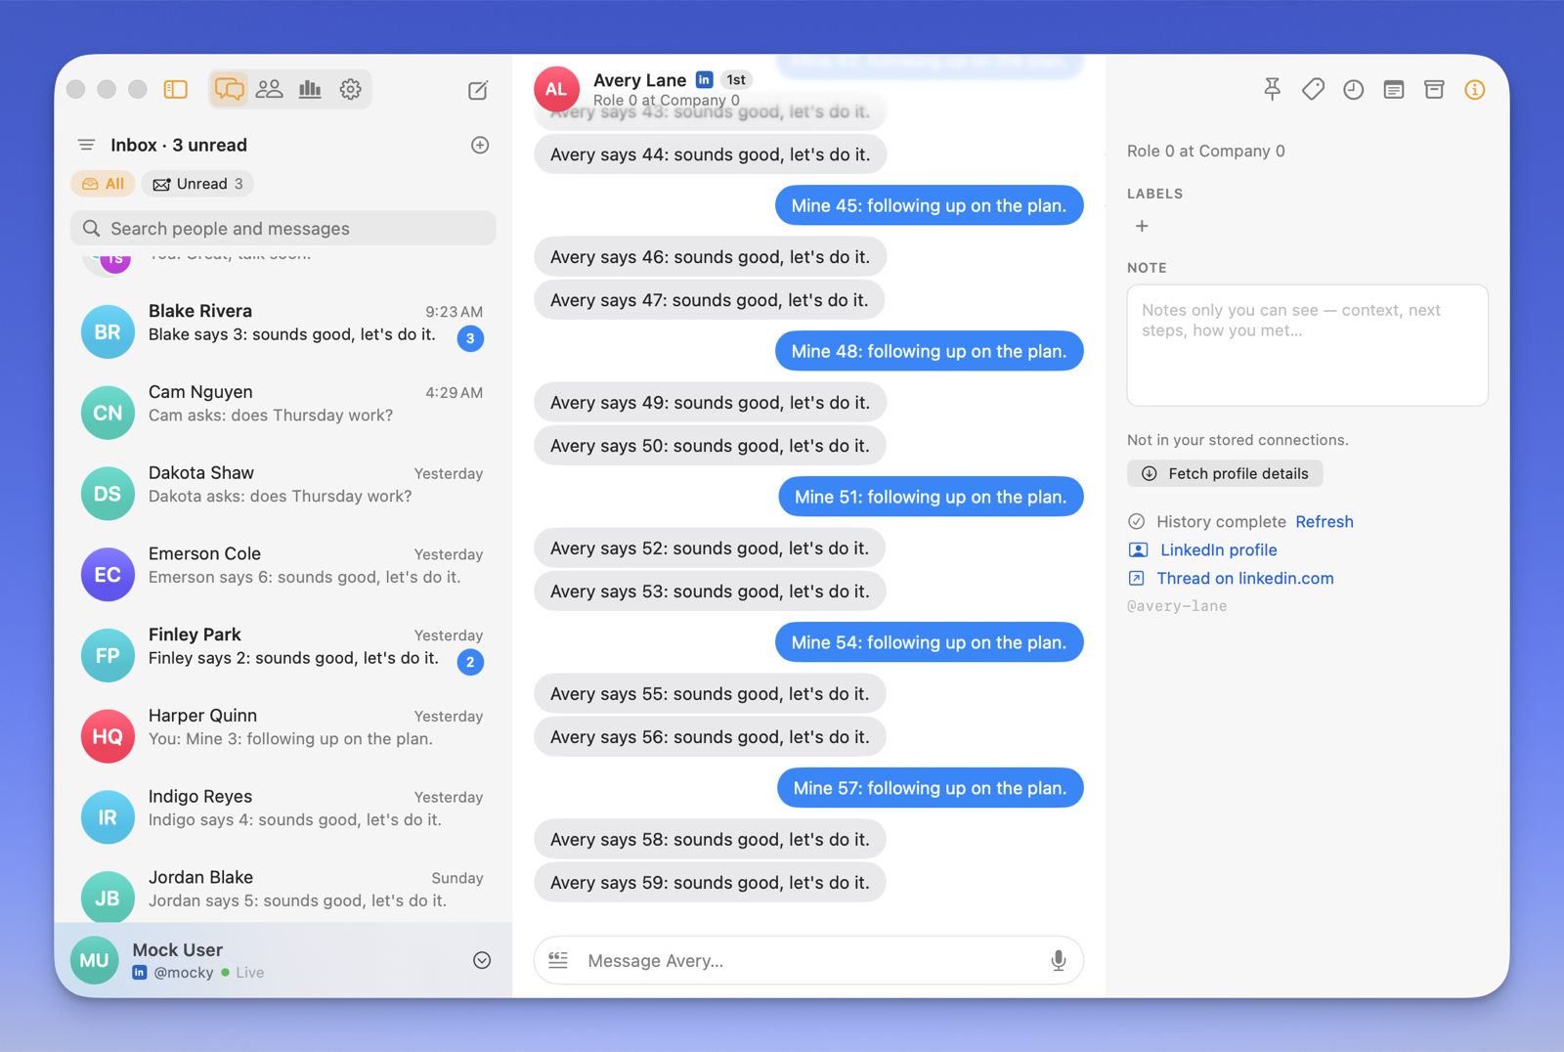Screen dimensions: 1564x1052
Task: Open Thread on linkedin.com link
Action: pos(1244,578)
